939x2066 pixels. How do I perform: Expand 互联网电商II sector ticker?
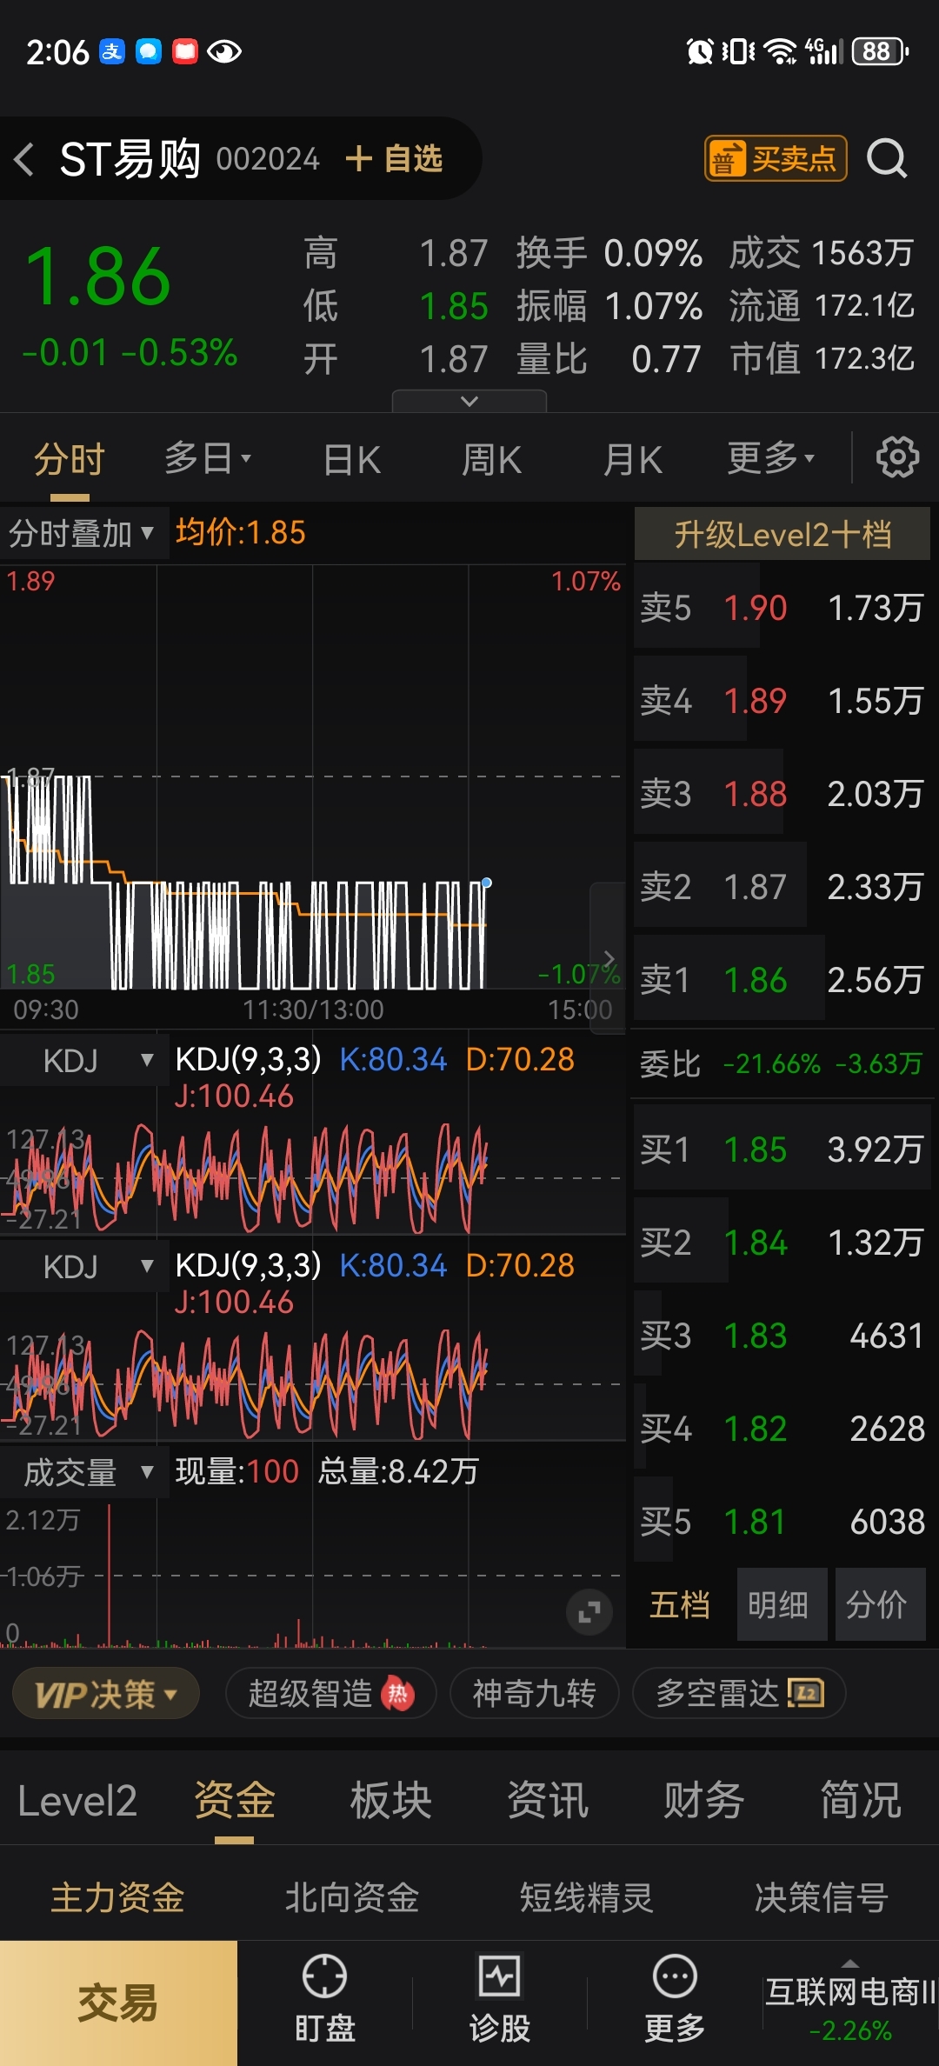point(850,2003)
